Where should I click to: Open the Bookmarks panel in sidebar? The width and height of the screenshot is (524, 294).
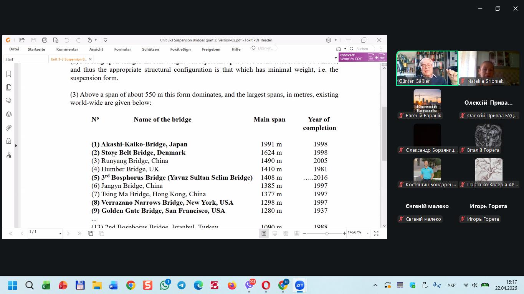(8, 74)
